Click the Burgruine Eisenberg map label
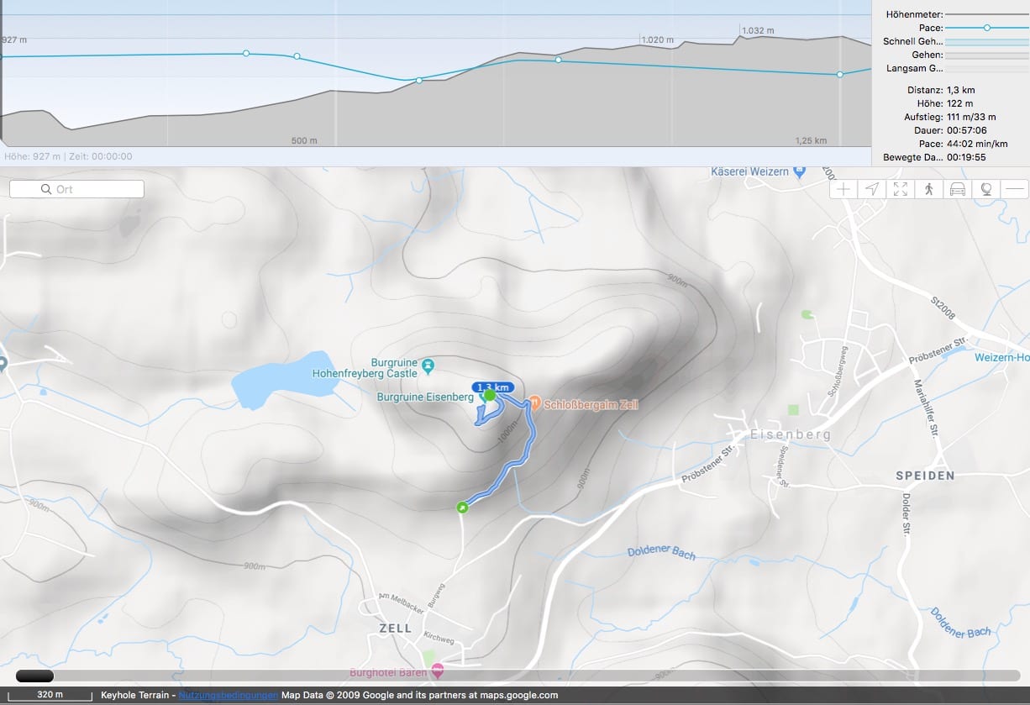The image size is (1030, 705). 425,397
